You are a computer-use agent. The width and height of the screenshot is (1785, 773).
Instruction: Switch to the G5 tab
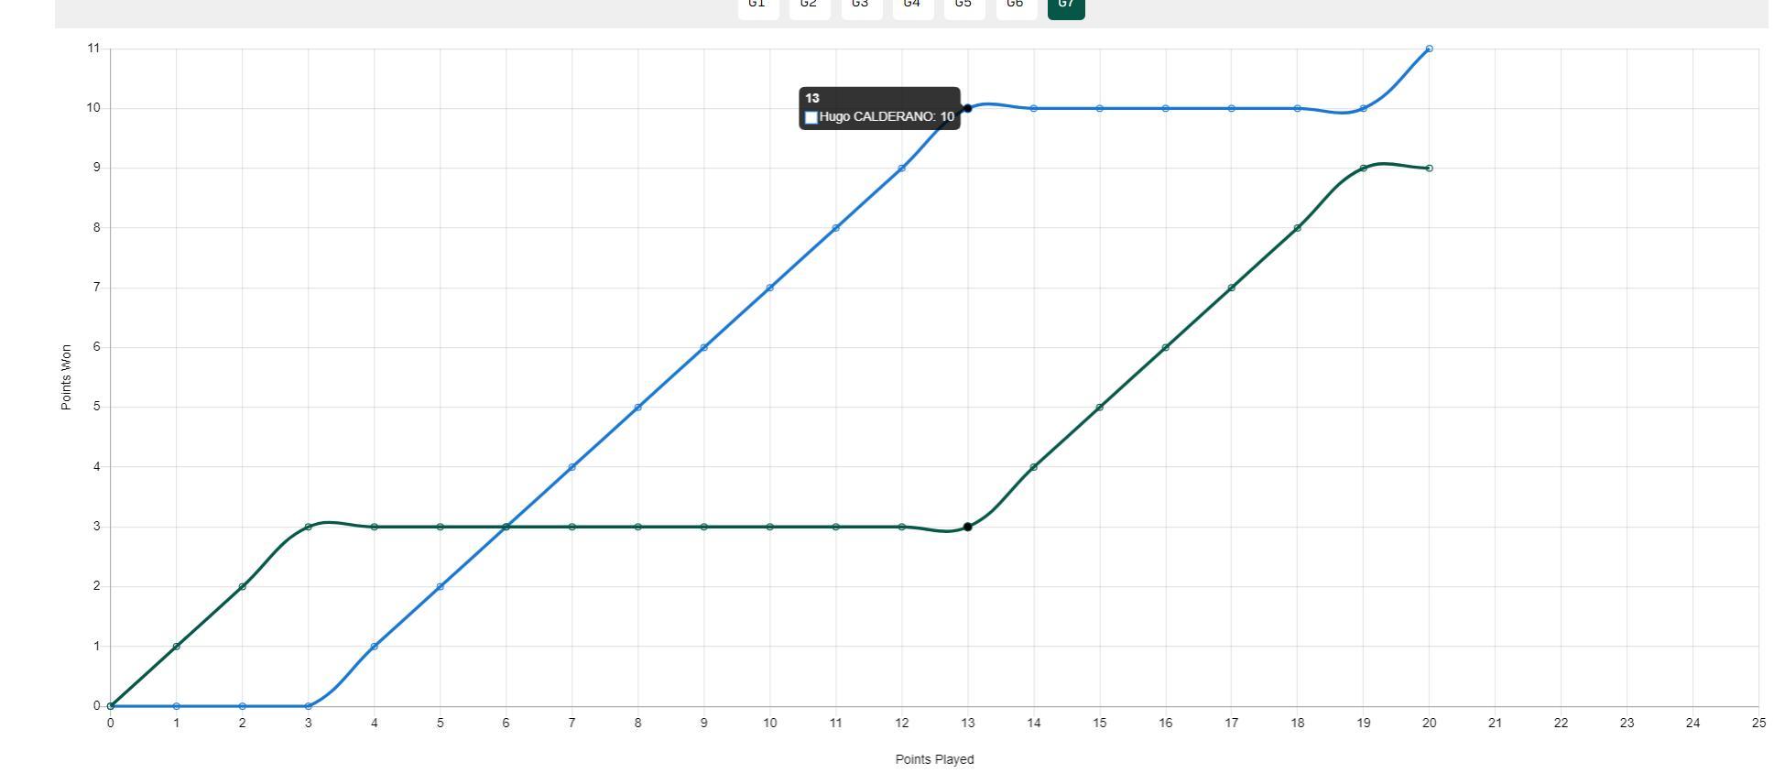point(963,5)
